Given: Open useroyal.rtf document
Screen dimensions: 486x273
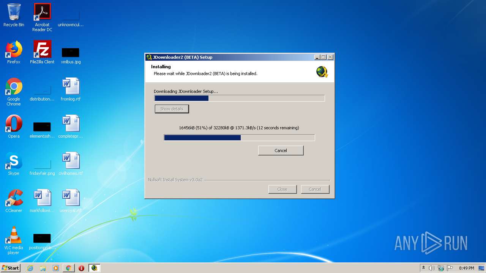Looking at the screenshot, I should (x=71, y=201).
